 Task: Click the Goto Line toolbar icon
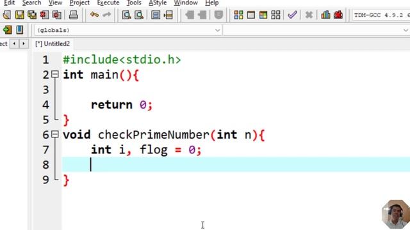tap(168, 15)
